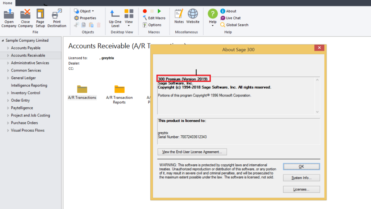Click Edit Macro

154,18
